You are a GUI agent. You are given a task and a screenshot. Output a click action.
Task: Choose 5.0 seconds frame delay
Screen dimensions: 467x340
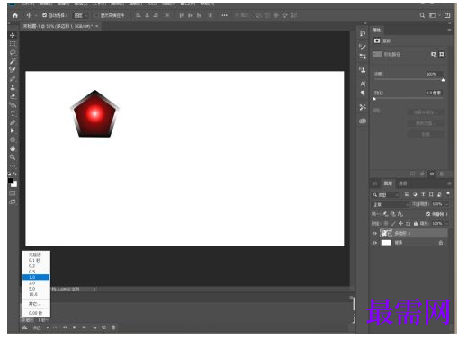coord(36,289)
